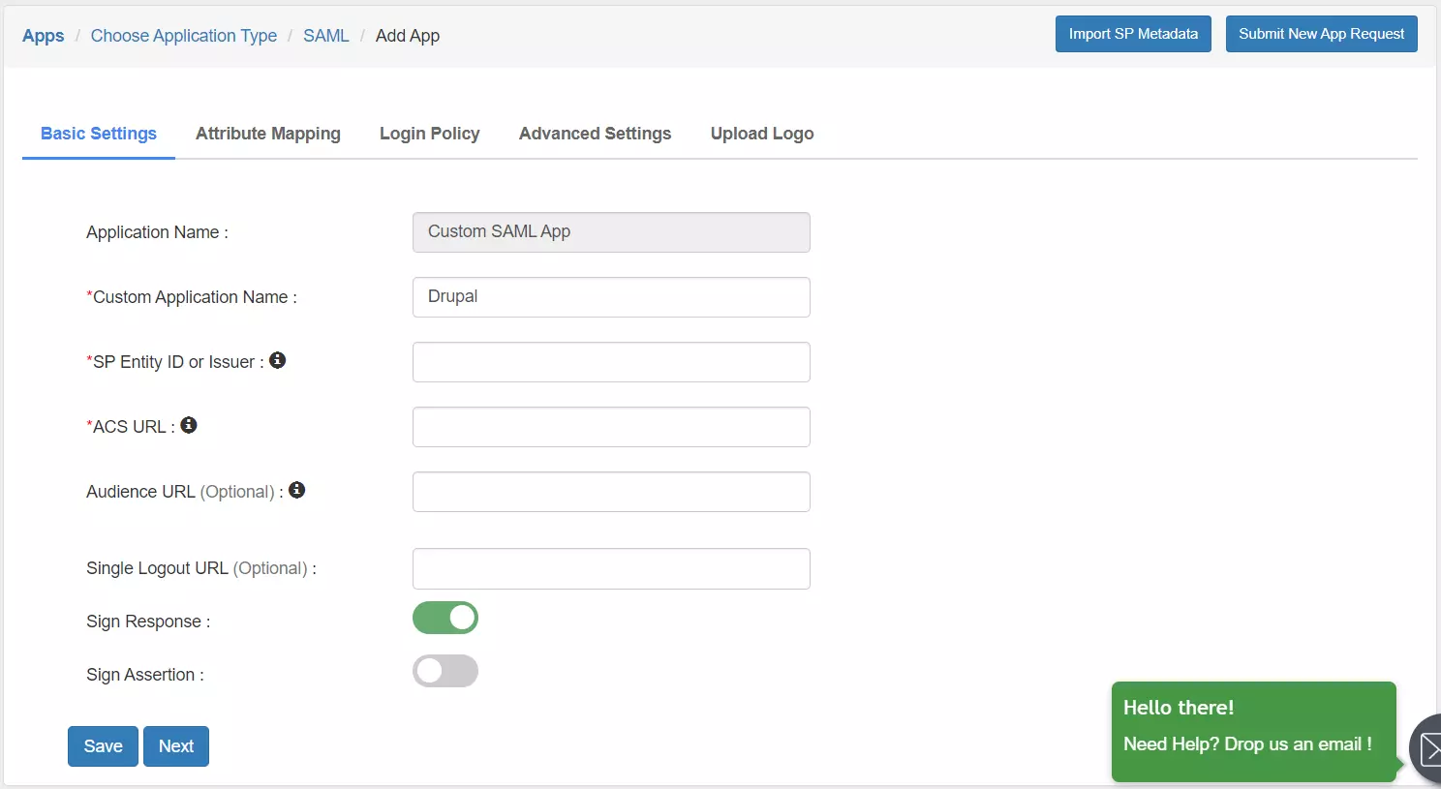Click the 'Sign Assertion :' label
The width and height of the screenshot is (1441, 789).
(x=145, y=675)
